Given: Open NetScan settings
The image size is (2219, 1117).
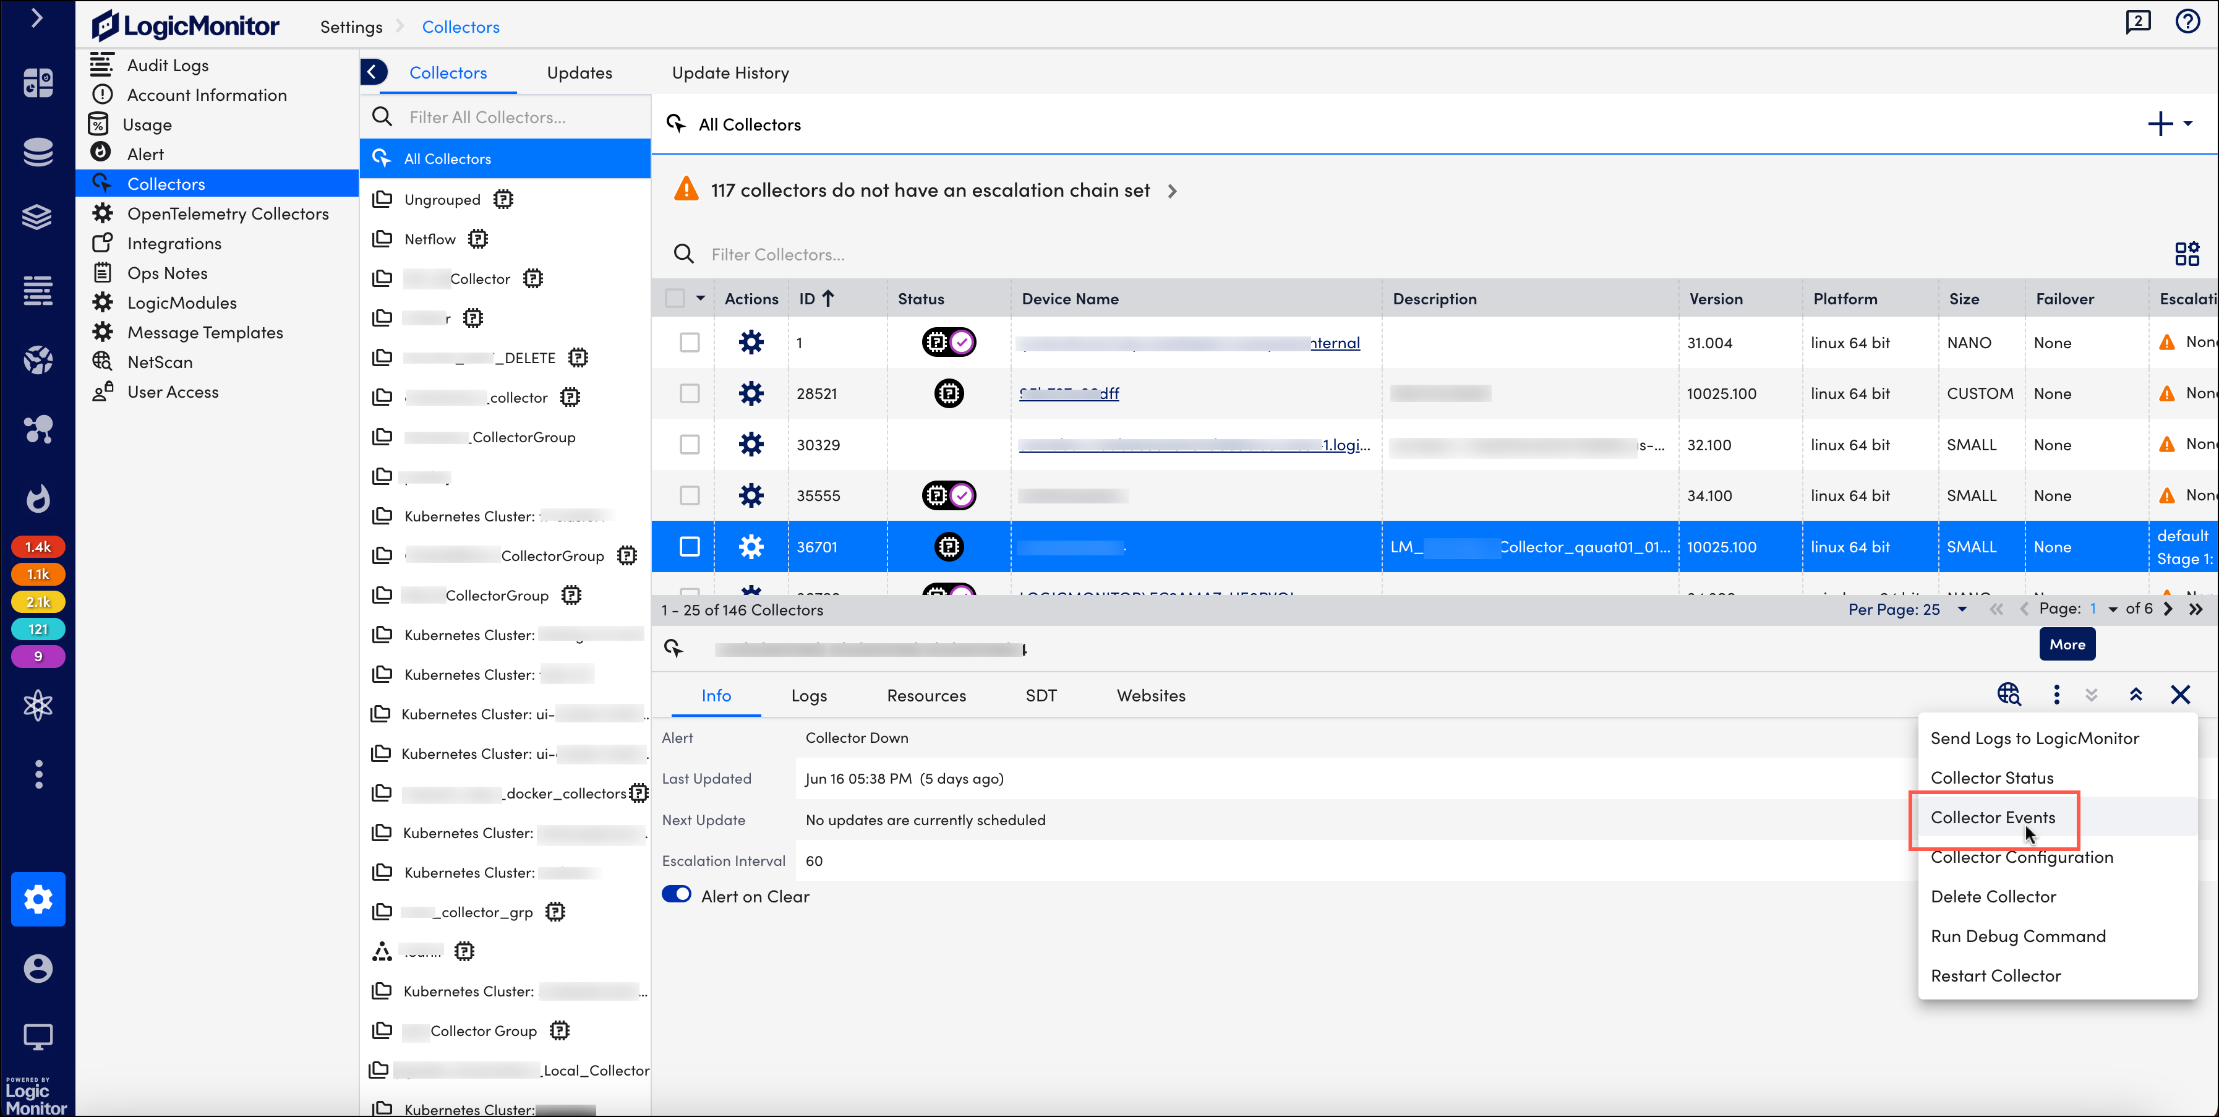Looking at the screenshot, I should click(160, 362).
